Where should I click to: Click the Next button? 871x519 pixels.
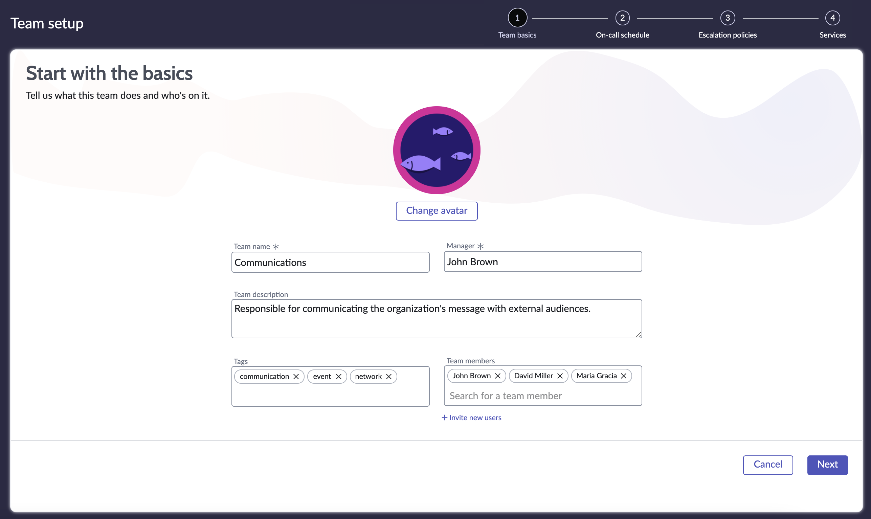click(x=827, y=465)
